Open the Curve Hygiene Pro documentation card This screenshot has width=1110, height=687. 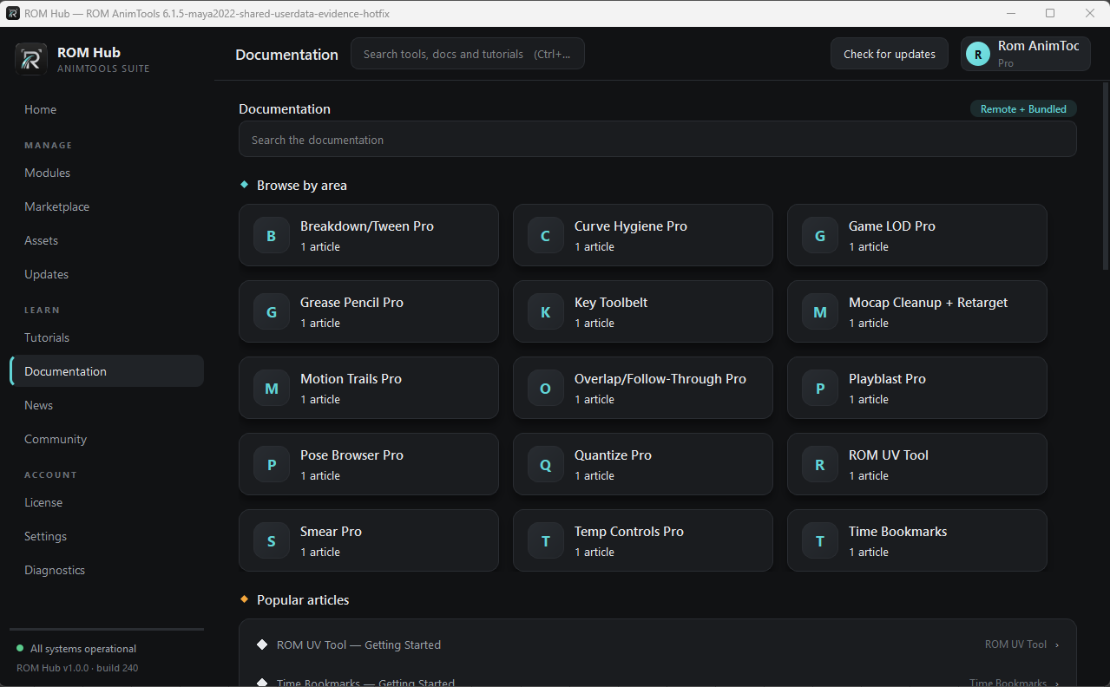(x=643, y=235)
